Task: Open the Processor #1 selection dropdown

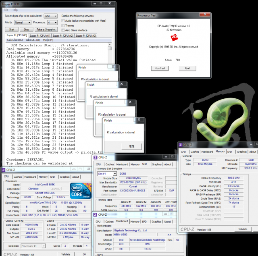Action: [x=33, y=246]
